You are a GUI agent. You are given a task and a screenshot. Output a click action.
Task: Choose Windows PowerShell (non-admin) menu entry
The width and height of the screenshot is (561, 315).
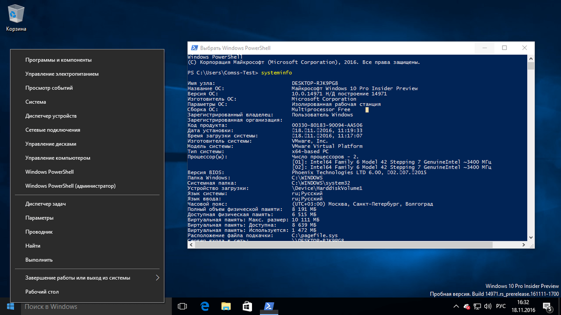pyautogui.click(x=87, y=172)
